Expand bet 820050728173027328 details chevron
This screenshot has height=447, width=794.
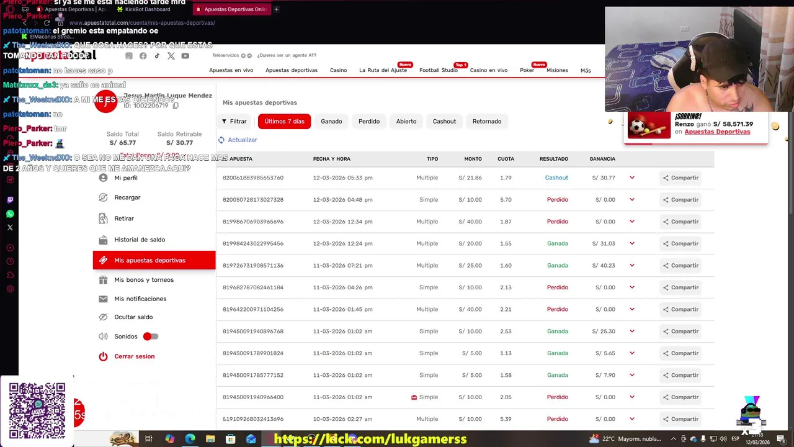click(x=632, y=200)
